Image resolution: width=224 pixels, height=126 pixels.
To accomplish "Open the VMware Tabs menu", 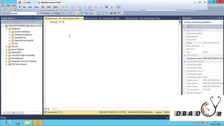I will click(49, 7).
